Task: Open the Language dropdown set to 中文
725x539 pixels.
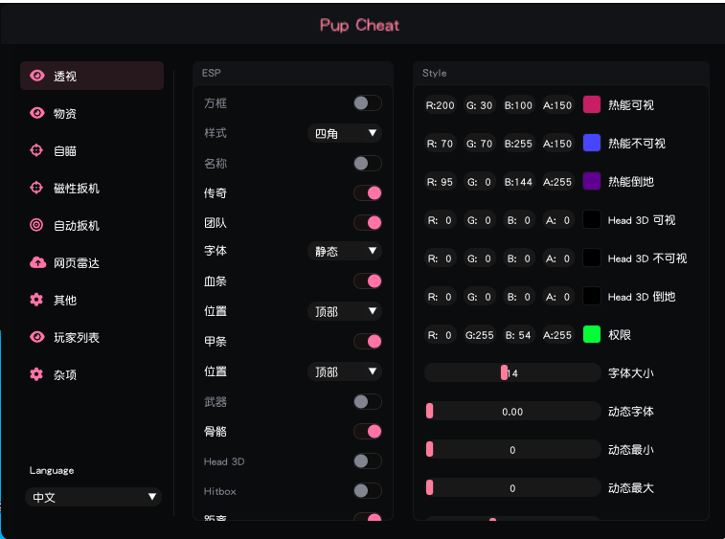Action: coord(93,497)
